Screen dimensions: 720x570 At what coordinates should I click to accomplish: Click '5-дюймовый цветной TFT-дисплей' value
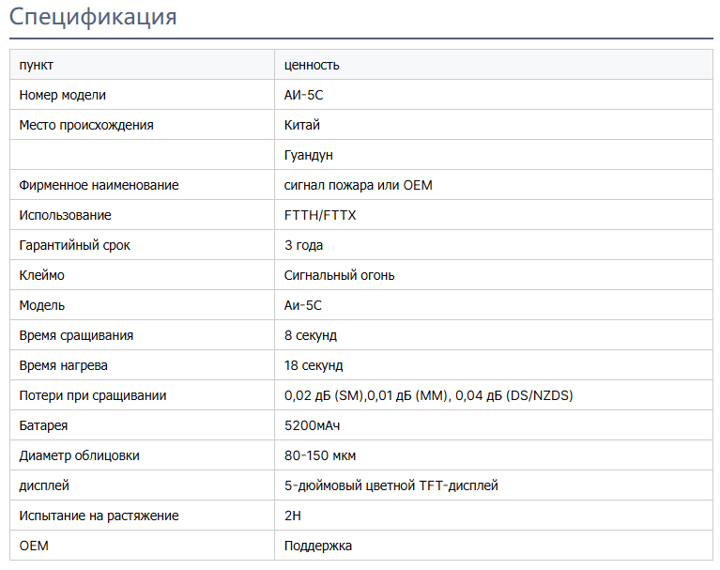[x=391, y=485]
